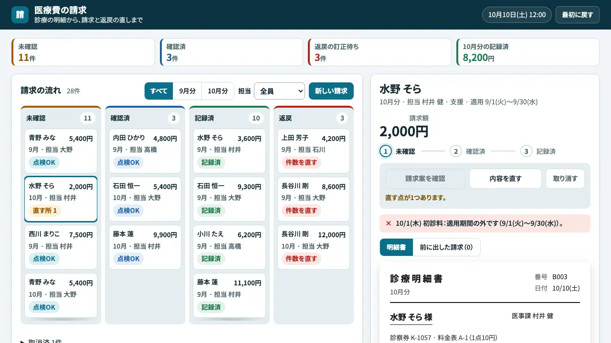Click the 直す所 1 badge
Image resolution: width=611 pixels, height=343 pixels.
click(45, 211)
